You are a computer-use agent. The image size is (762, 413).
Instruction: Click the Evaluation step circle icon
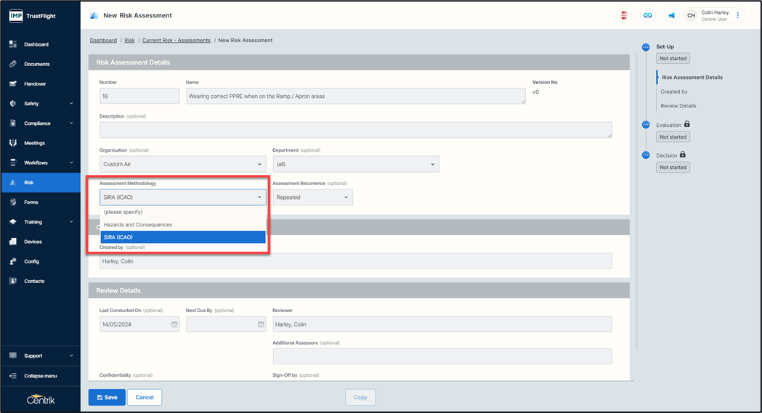point(646,125)
